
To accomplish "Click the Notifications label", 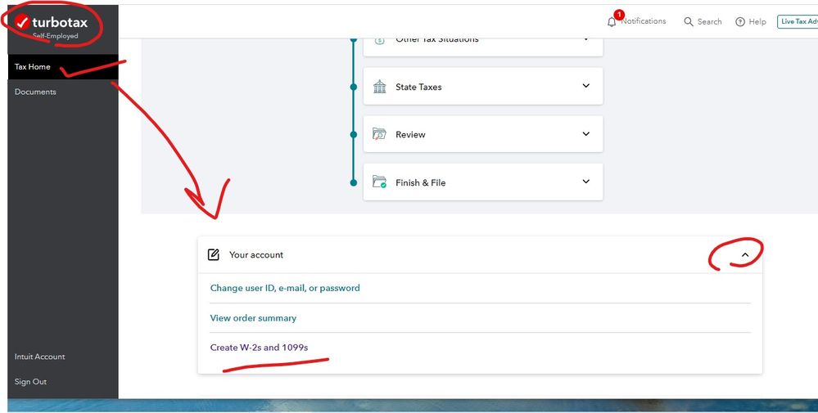I will [x=644, y=21].
